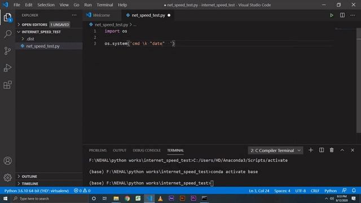The width and height of the screenshot is (361, 203).
Task: Open the Go menu
Action: [x=76, y=5]
